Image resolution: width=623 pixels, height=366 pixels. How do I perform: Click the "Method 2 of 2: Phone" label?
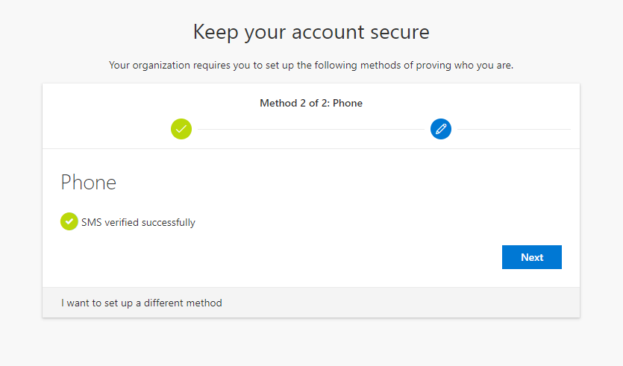[311, 103]
